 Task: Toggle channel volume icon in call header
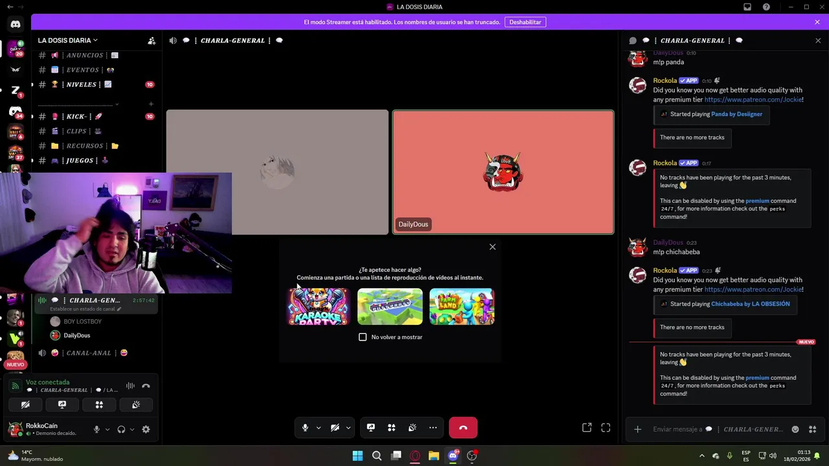[x=173, y=40]
